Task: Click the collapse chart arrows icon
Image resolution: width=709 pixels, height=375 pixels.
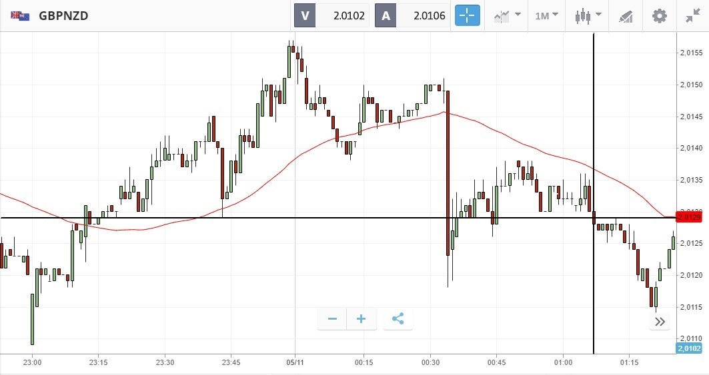Action: (693, 15)
